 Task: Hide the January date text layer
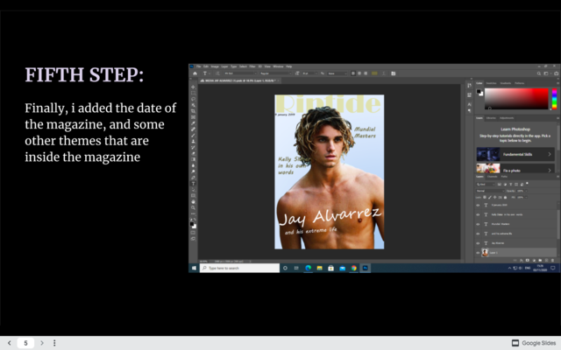point(478,206)
